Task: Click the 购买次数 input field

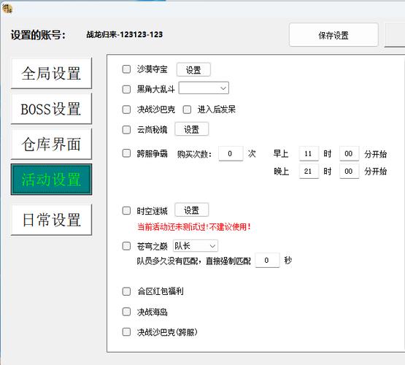Action: (x=231, y=154)
